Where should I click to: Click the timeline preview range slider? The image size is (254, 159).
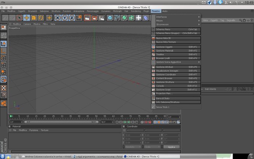(x=61, y=122)
